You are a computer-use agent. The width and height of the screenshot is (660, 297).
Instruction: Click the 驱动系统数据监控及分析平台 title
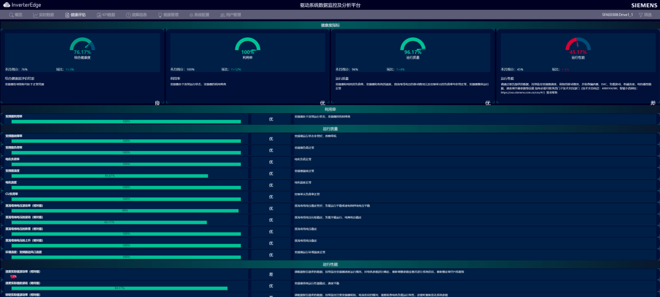330,5
